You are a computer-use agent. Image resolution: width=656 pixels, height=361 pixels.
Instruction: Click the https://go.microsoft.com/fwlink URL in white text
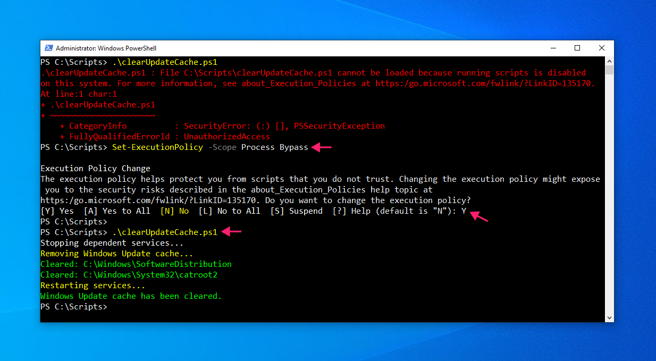(x=148, y=200)
